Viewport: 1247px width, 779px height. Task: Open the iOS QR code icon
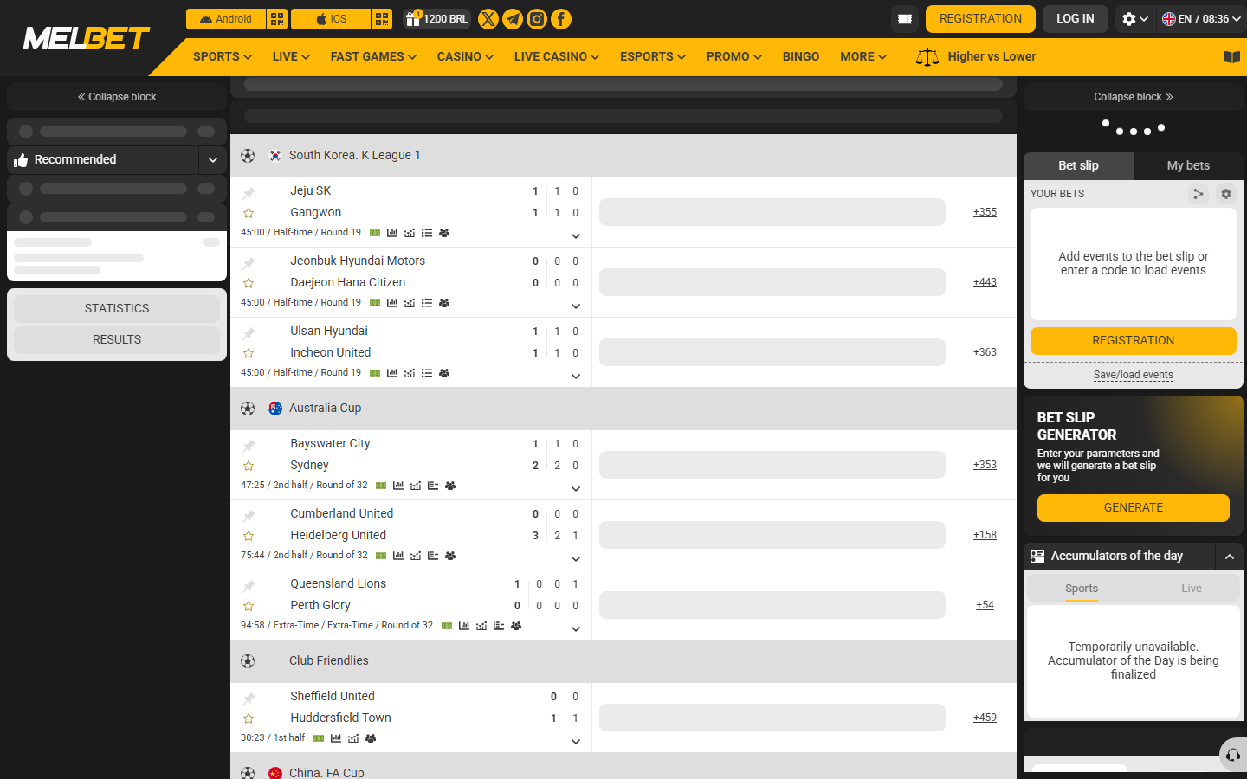click(382, 19)
